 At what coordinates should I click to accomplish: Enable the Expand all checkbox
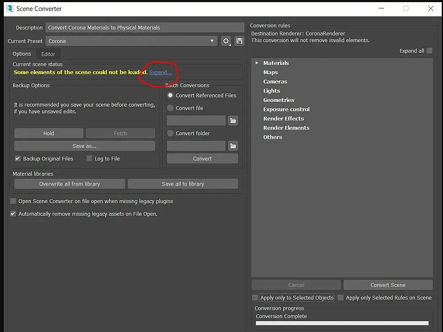coord(430,51)
